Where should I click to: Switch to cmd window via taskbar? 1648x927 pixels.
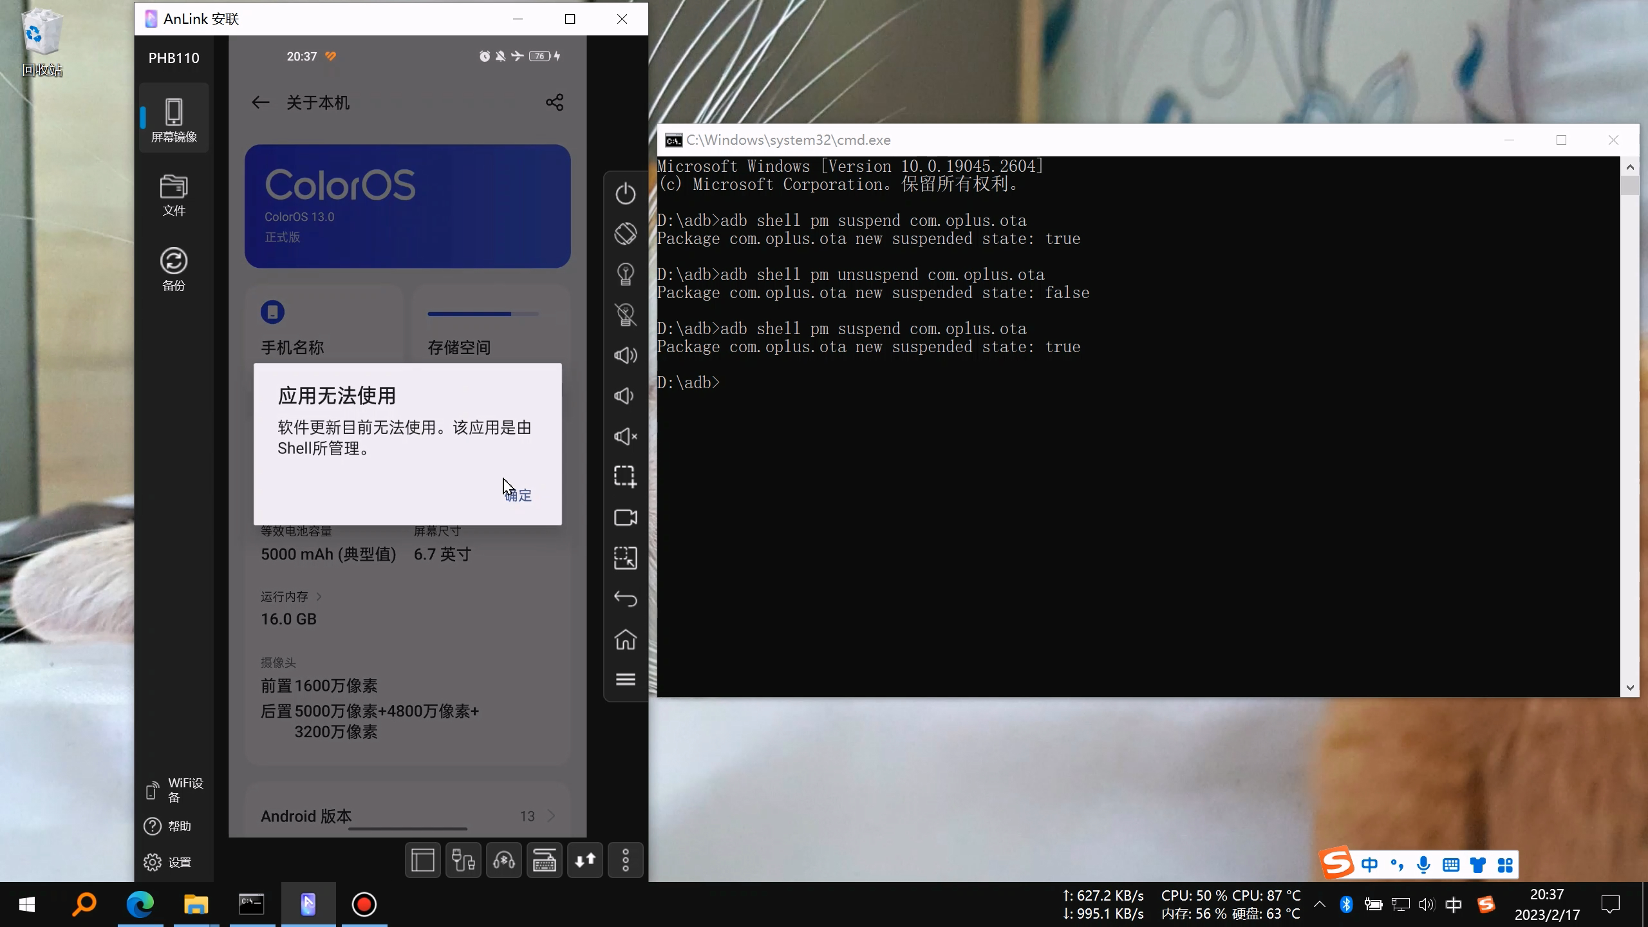tap(252, 904)
